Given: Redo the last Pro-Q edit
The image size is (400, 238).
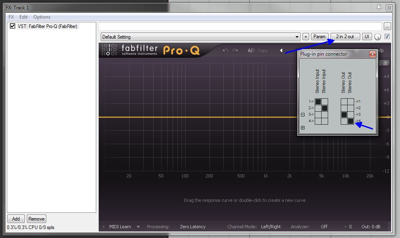Looking at the screenshot, I should click(235, 50).
